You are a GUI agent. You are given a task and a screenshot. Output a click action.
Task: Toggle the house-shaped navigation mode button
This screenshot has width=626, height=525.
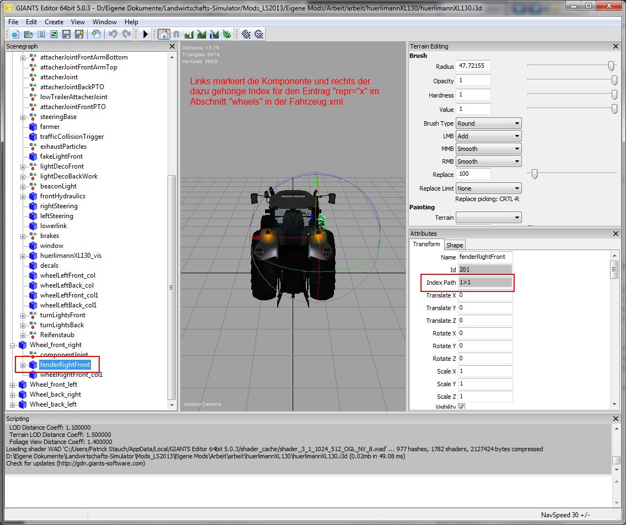pos(164,34)
